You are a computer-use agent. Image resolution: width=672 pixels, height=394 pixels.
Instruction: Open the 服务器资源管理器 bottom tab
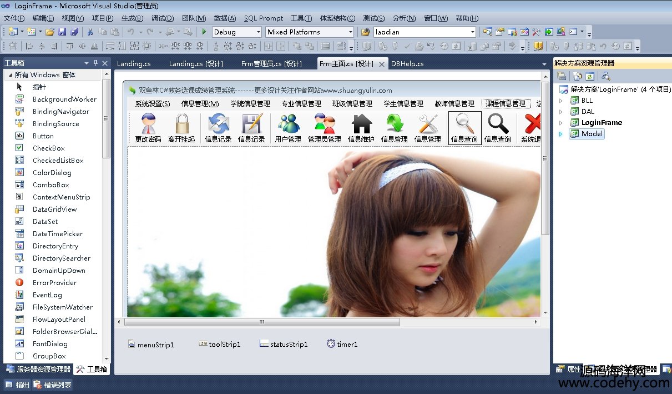click(38, 369)
